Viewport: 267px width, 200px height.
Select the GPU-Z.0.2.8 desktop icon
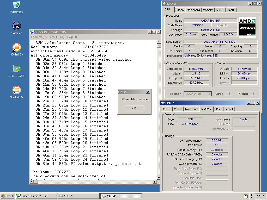16,71
